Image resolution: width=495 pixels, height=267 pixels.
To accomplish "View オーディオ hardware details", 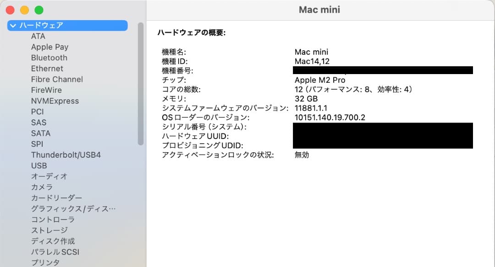I will pos(49,176).
